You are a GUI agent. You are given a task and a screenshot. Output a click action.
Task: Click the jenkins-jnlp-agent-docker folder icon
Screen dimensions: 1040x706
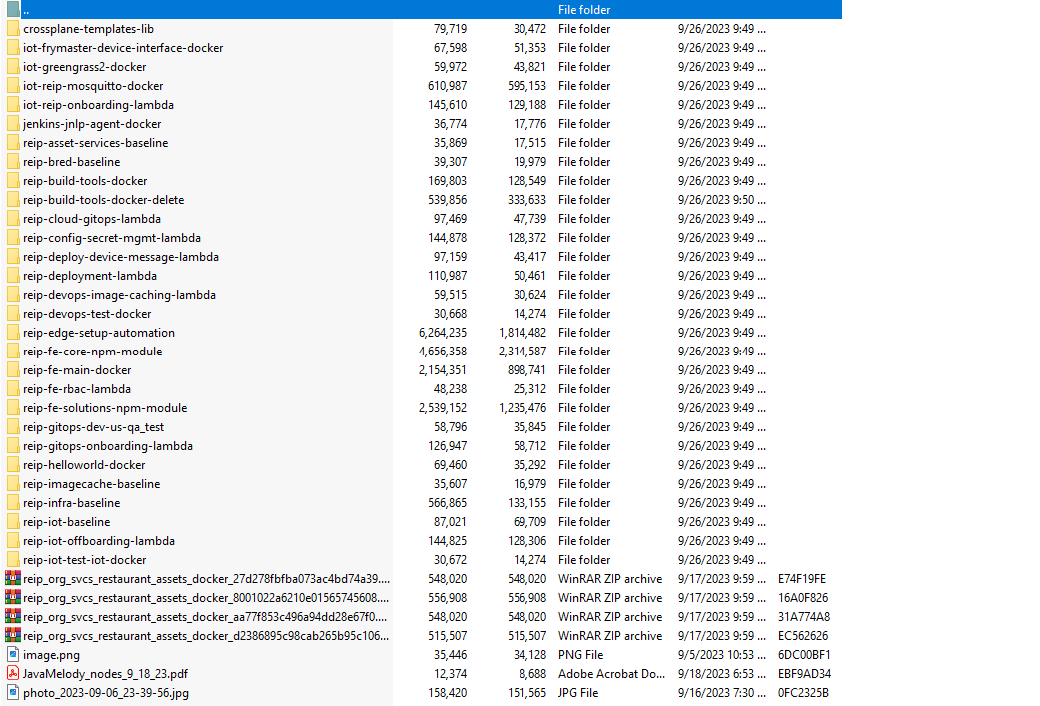(13, 123)
